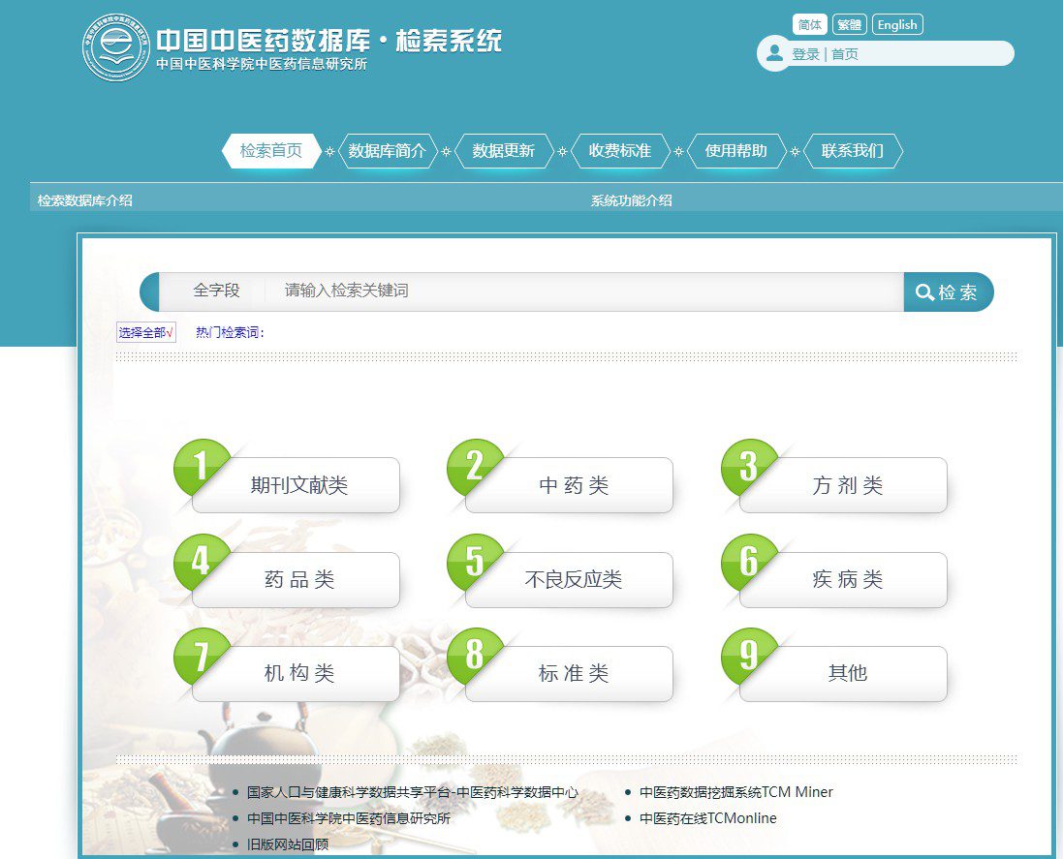This screenshot has height=859, width=1063.
Task: Click the green number 4 badge
Action: pos(200,562)
